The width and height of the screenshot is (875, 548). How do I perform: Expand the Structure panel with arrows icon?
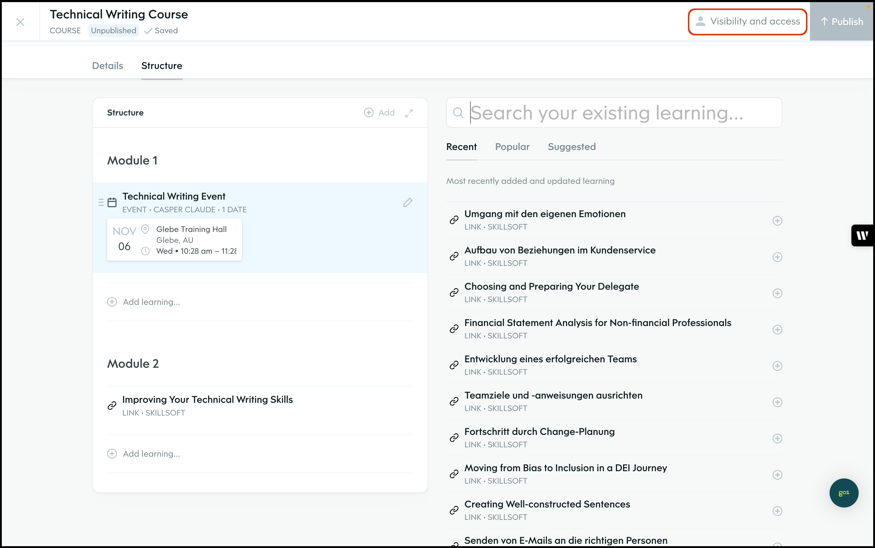409,113
